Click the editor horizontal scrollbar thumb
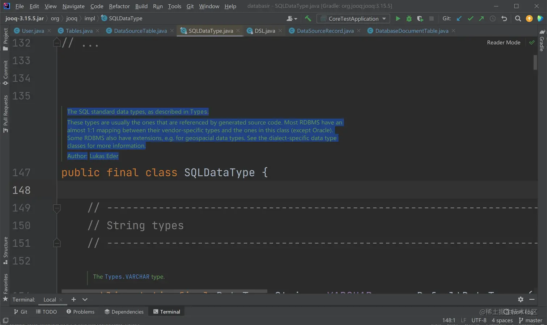The height and width of the screenshot is (325, 547). (165, 291)
